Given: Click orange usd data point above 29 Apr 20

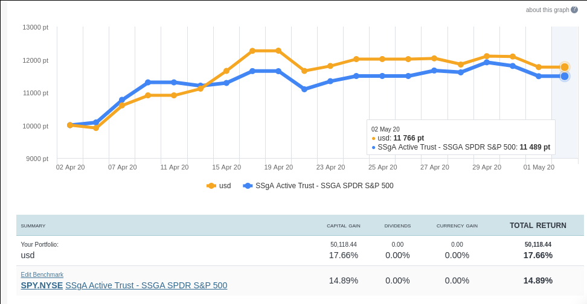Looking at the screenshot, I should pos(487,56).
